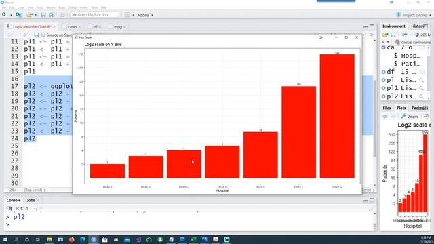The image size is (434, 244).
Task: Click the save workspace icon in Environment pane
Action: (393, 35)
